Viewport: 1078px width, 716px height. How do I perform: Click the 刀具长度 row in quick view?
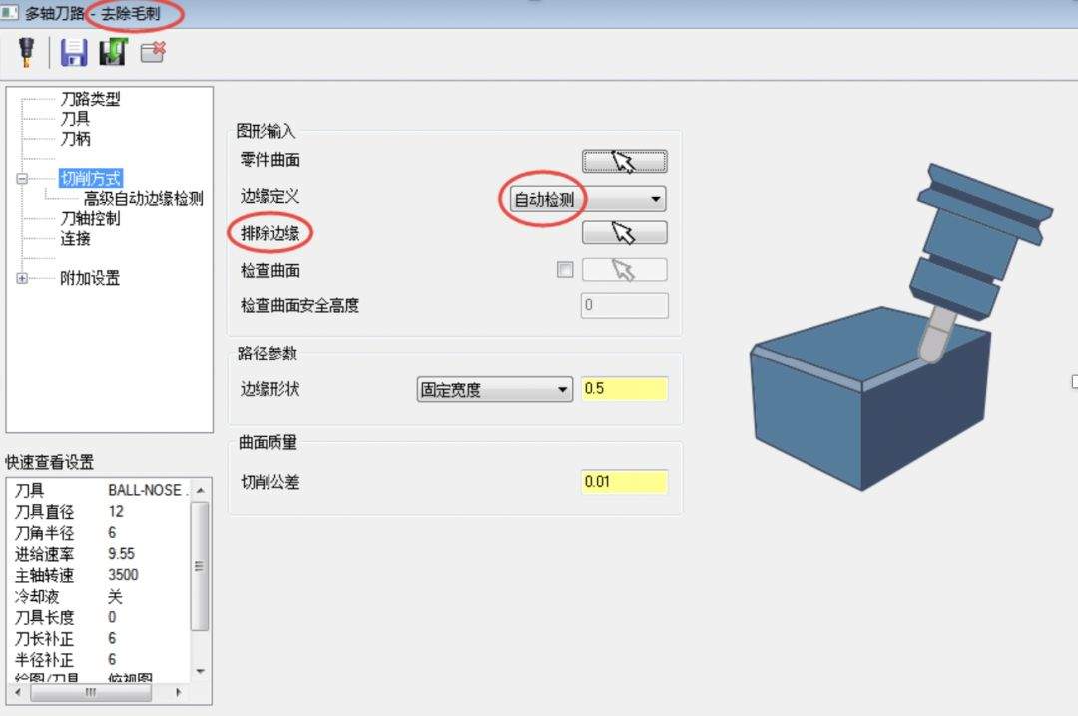[x=100, y=617]
